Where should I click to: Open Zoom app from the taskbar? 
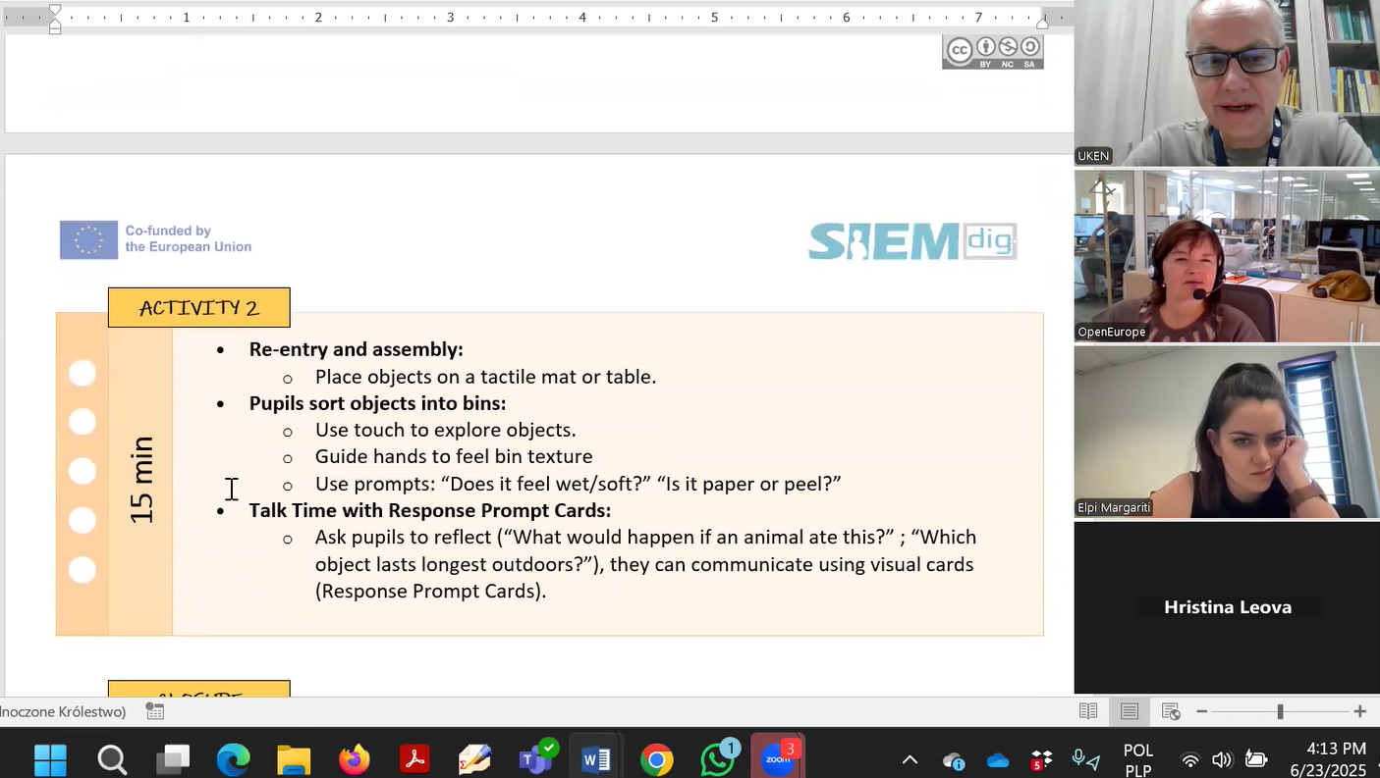(778, 758)
